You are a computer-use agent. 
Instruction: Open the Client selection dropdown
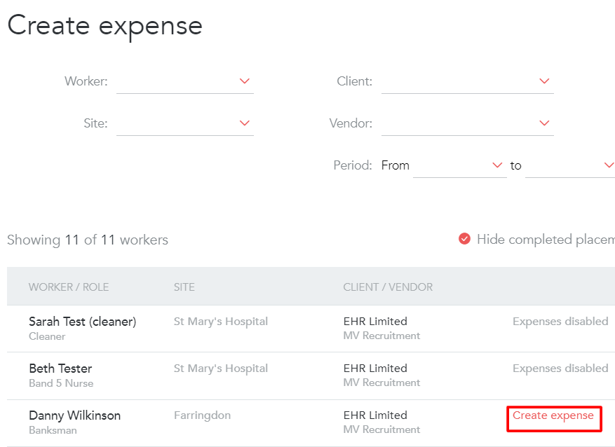point(467,81)
